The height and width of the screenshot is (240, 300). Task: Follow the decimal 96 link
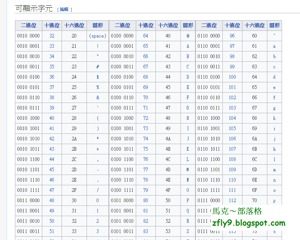pos(232,36)
